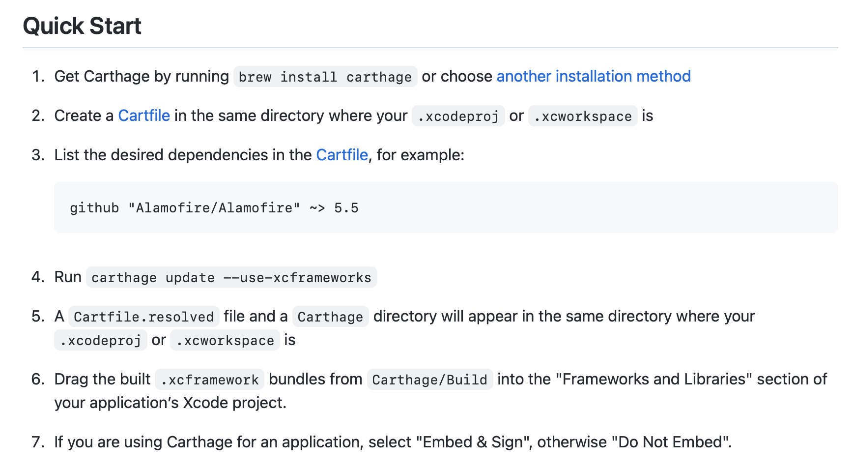853x469 pixels.
Task: Click the Cartfile link in step 2
Action: pyautogui.click(x=144, y=116)
